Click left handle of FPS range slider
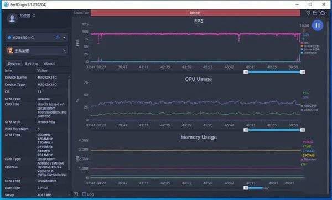 [x=246, y=72]
